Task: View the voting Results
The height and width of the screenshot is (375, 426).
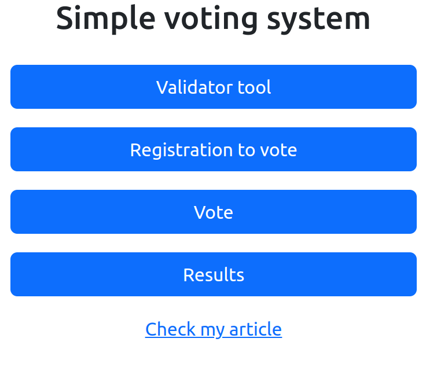Action: pyautogui.click(x=213, y=274)
